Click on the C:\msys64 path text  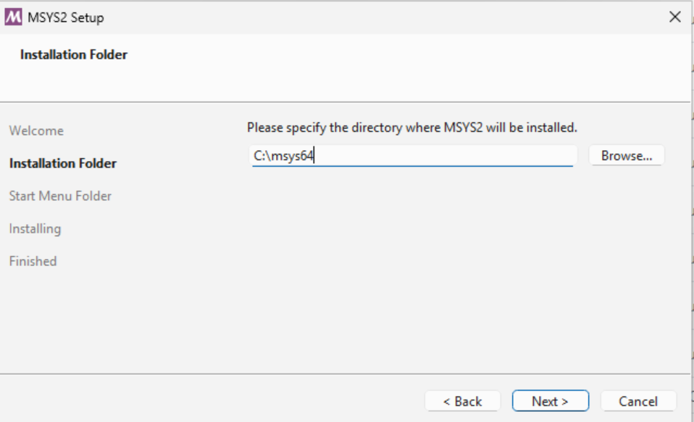tap(283, 156)
